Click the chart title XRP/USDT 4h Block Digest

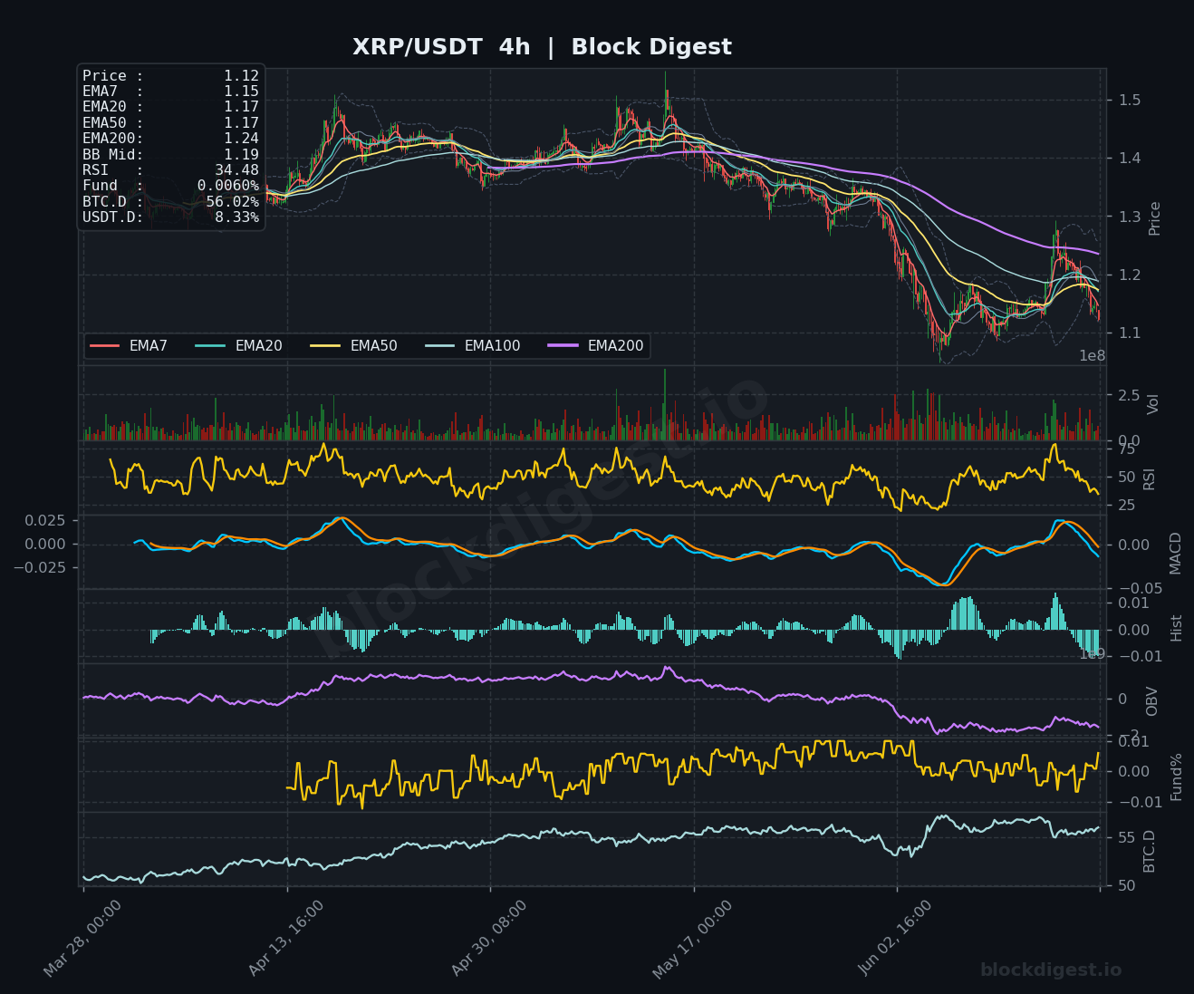542,47
